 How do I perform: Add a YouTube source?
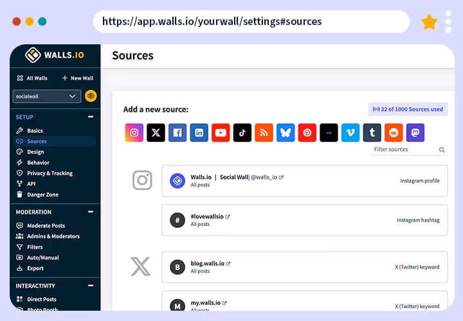click(x=221, y=133)
